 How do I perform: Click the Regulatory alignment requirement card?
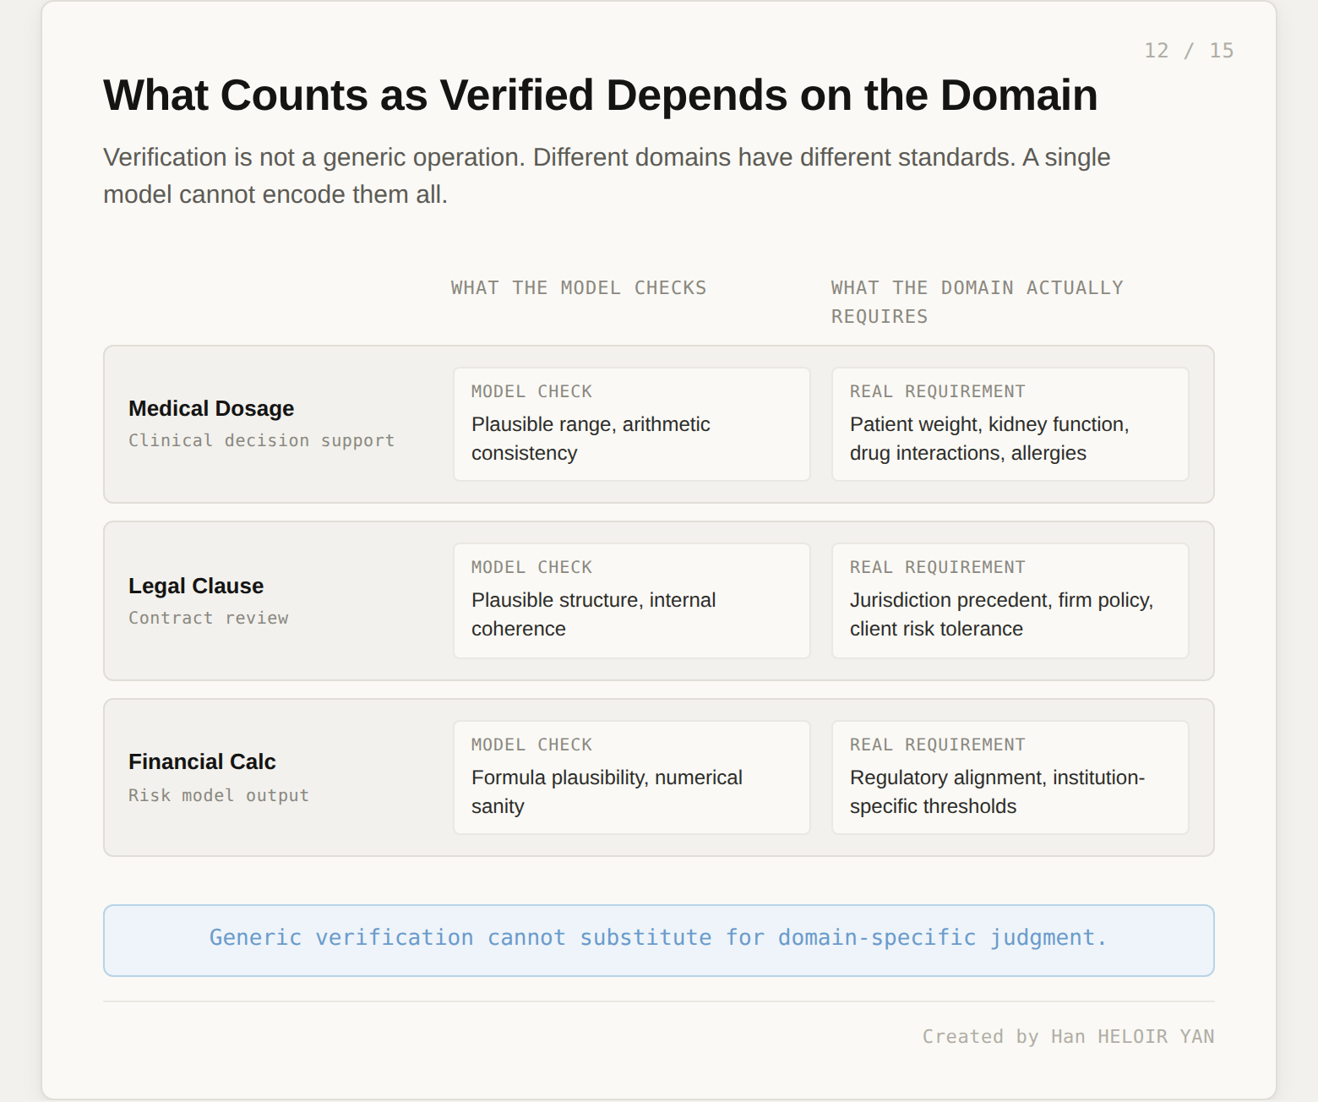pyautogui.click(x=1010, y=777)
